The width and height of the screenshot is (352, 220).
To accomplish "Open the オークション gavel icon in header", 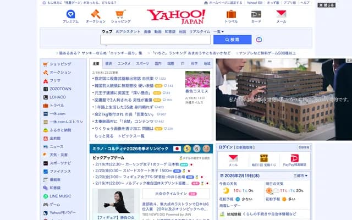I will (95, 14).
